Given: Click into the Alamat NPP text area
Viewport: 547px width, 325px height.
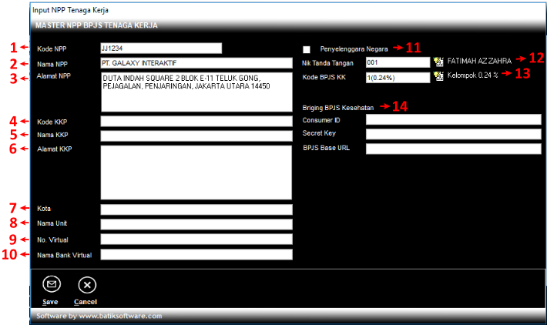Looking at the screenshot, I should point(196,92).
